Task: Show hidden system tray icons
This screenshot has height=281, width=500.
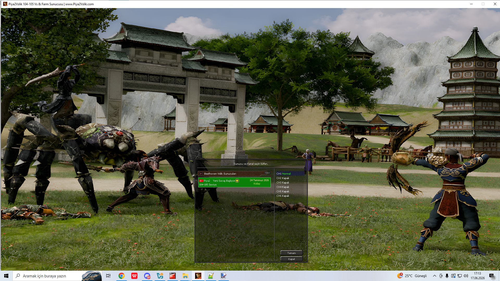Action: click(x=434, y=276)
